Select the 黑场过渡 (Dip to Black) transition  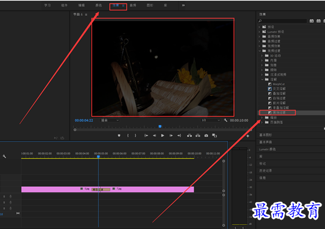(x=279, y=113)
